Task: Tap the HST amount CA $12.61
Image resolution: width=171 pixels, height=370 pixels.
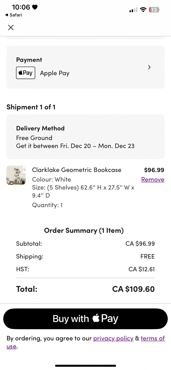Action: point(141,269)
